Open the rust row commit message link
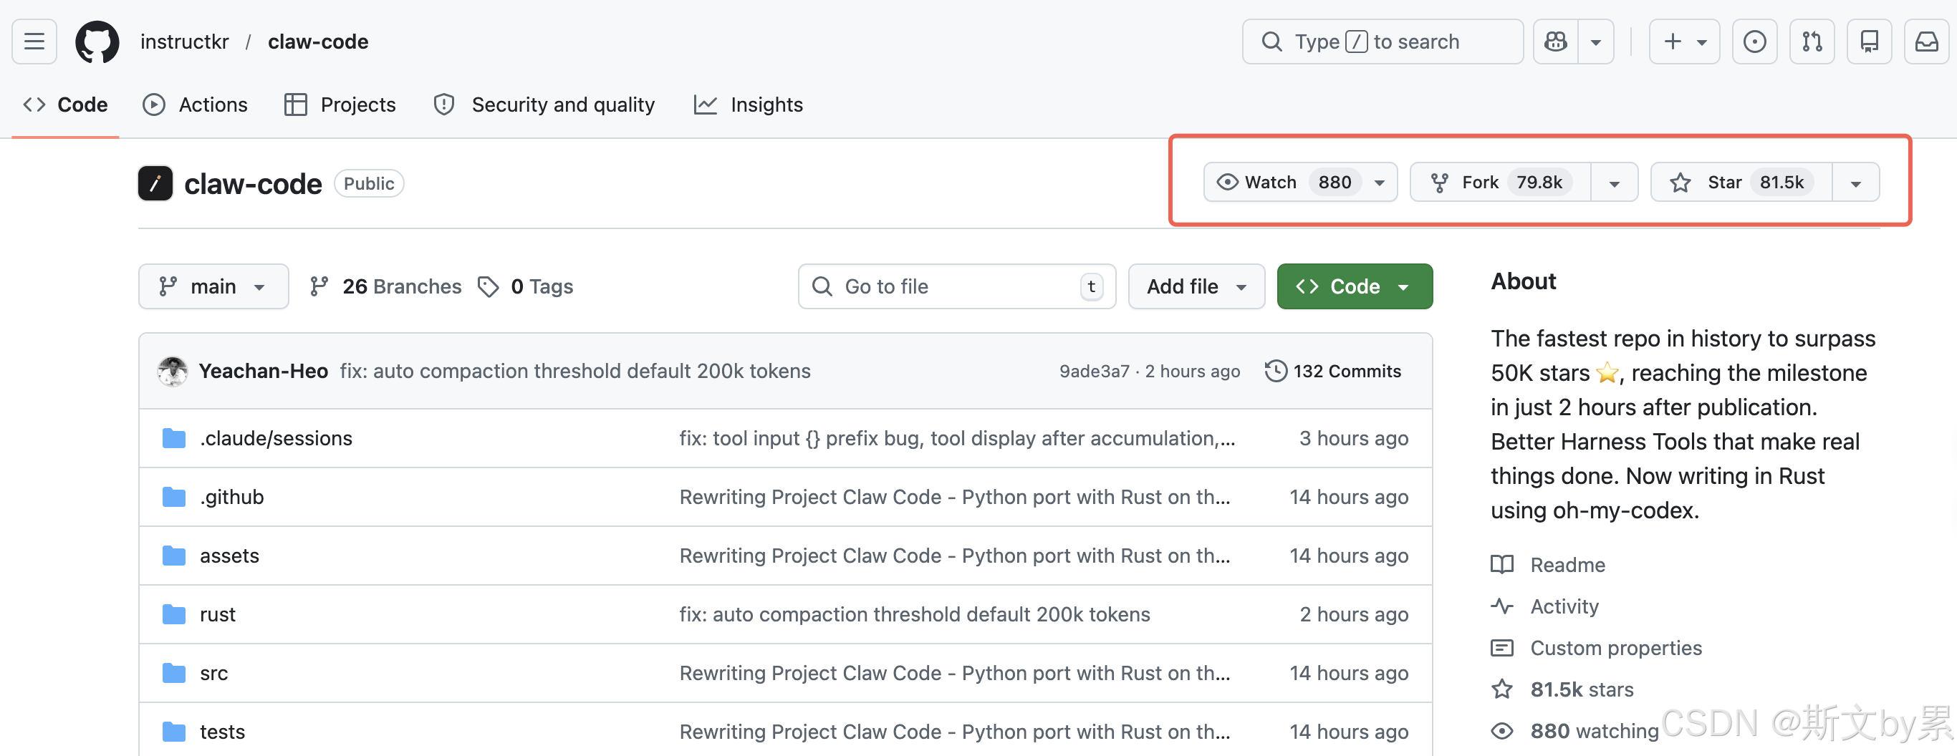This screenshot has height=756, width=1957. point(915,614)
